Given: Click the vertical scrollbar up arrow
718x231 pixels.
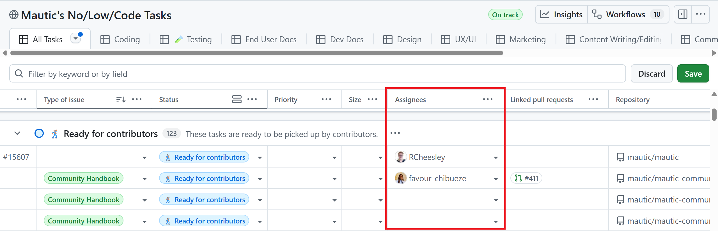Looking at the screenshot, I should 714,94.
